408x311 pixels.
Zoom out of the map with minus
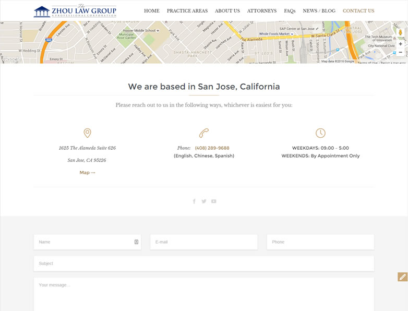(x=400, y=53)
